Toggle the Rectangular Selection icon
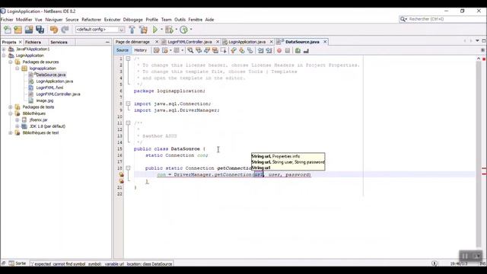487x274 pixels. (223, 50)
